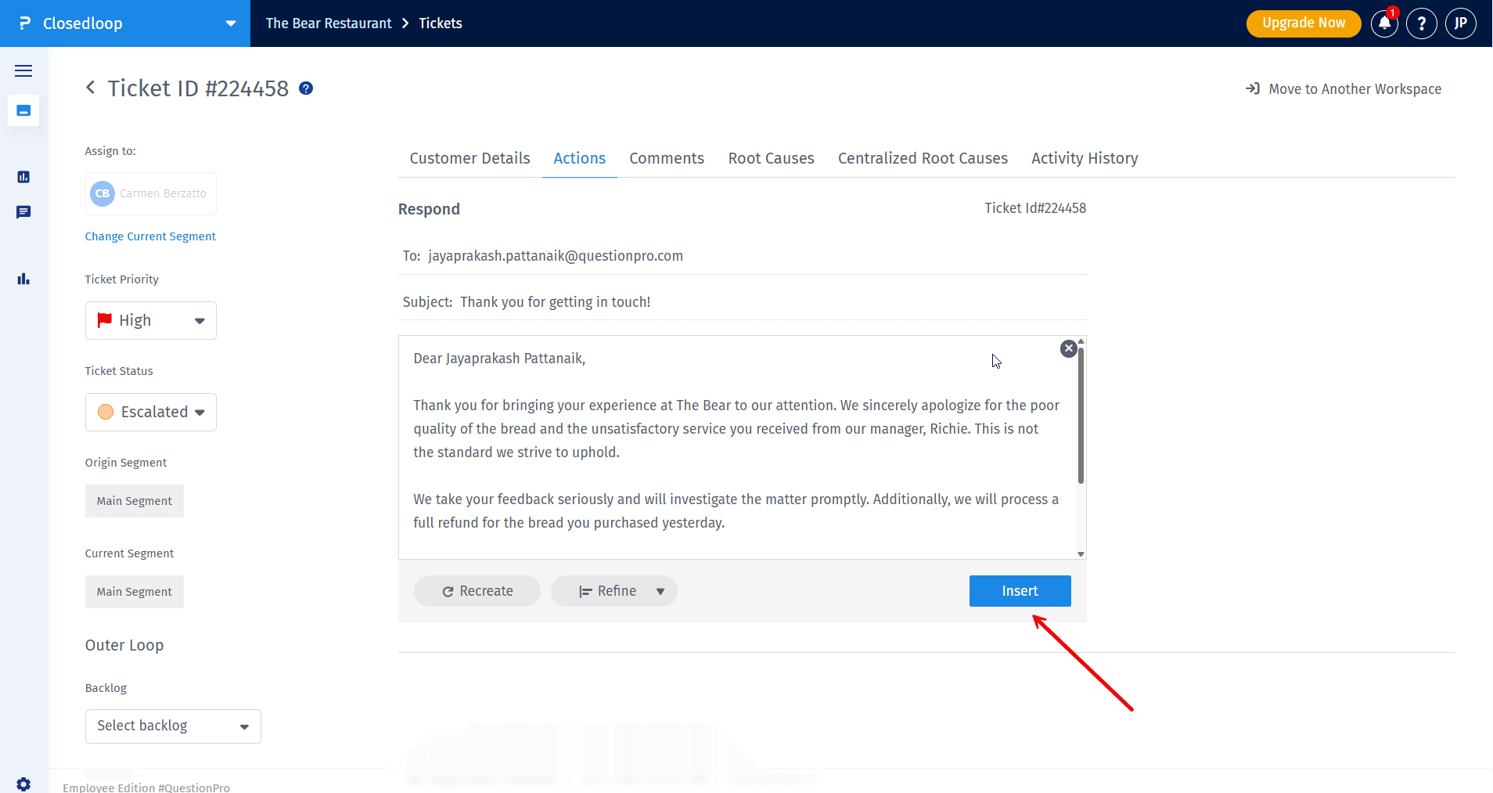Open the analytics bar chart sidebar icon

(23, 279)
